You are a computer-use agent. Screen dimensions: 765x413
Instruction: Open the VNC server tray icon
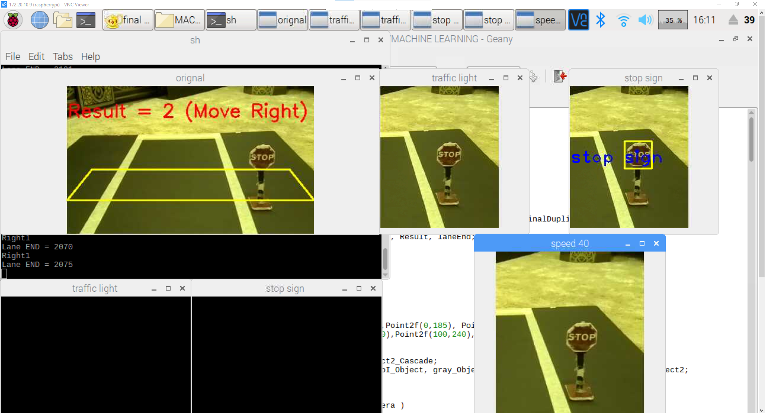pos(579,20)
